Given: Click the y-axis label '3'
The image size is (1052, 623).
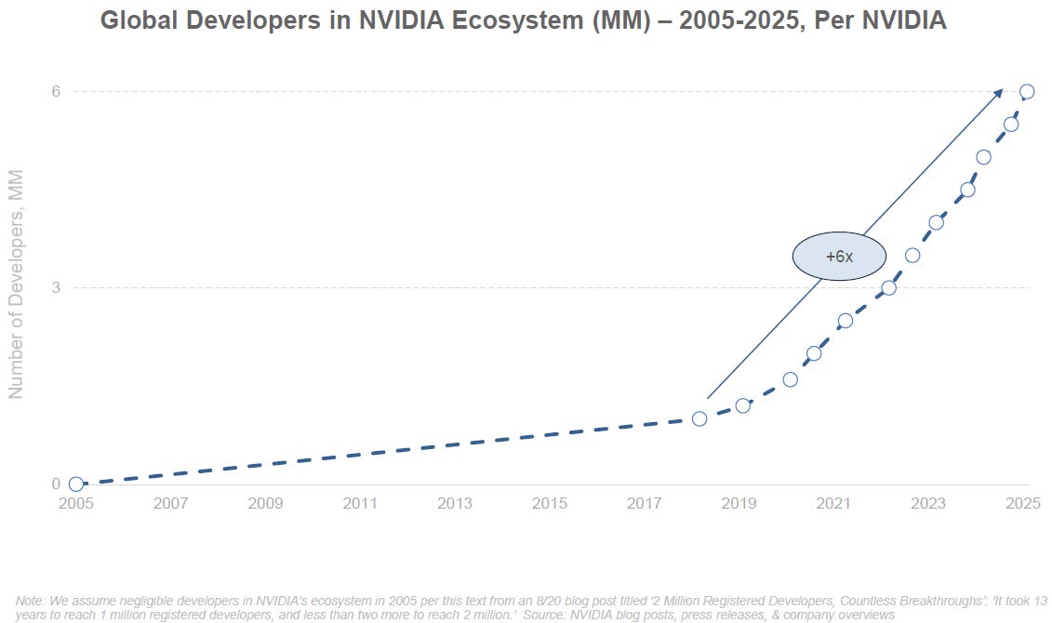Looking at the screenshot, I should (56, 287).
